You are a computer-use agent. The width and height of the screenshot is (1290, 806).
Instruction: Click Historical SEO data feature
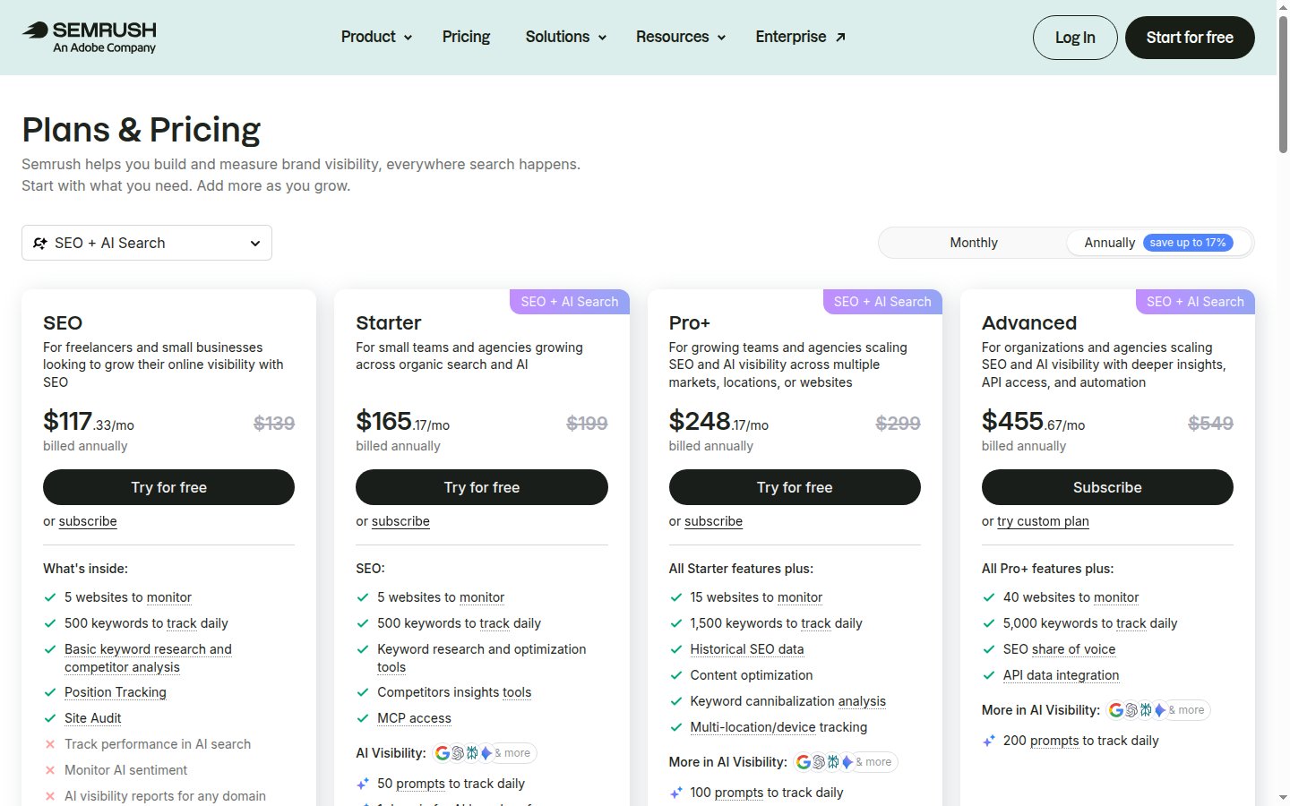(747, 649)
